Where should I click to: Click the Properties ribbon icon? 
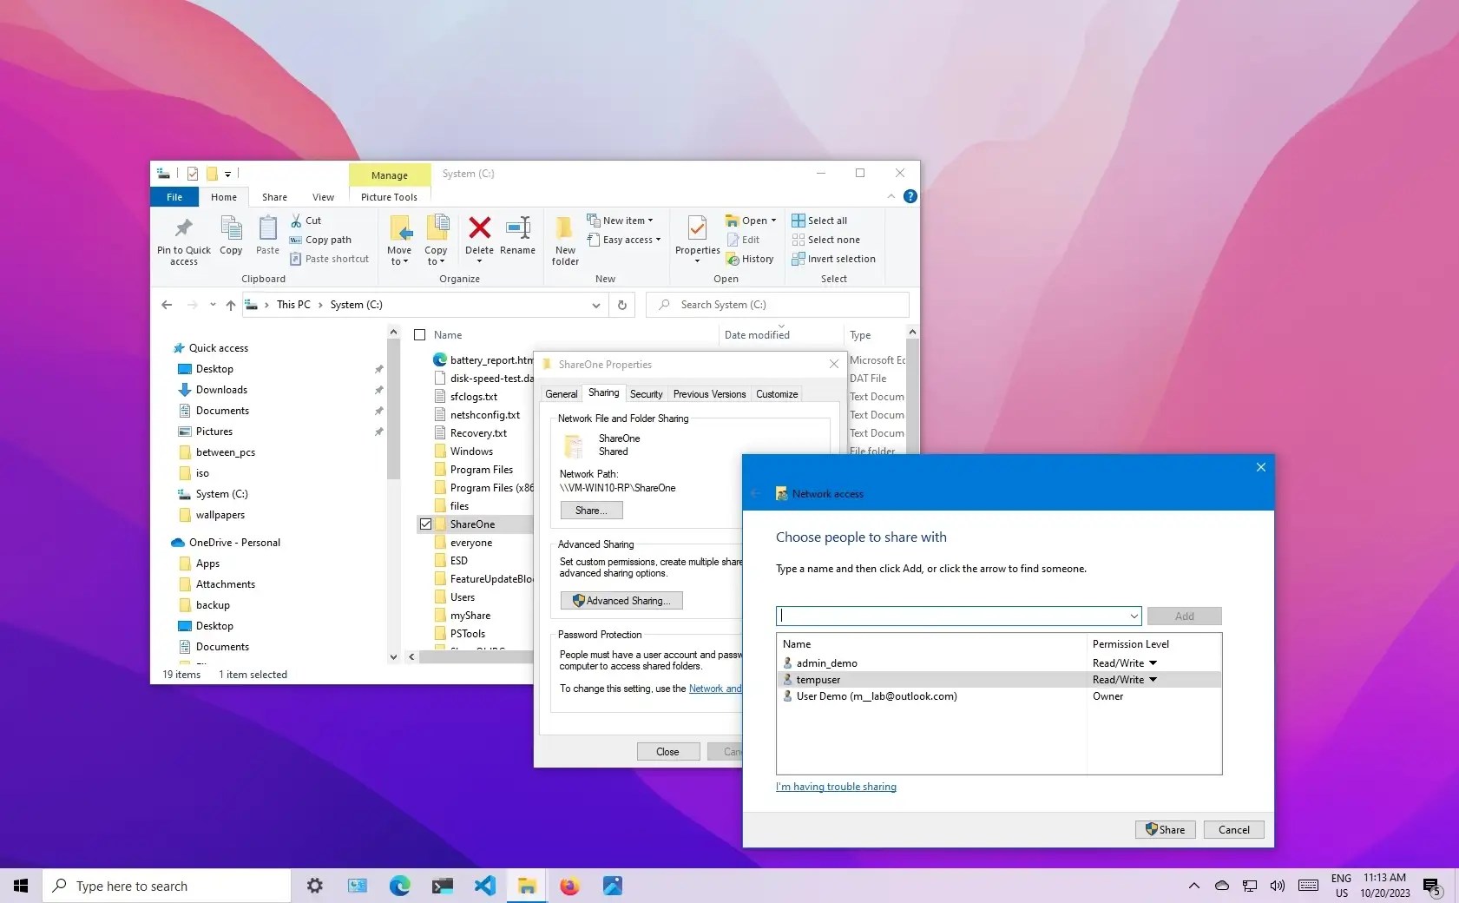coord(697,227)
